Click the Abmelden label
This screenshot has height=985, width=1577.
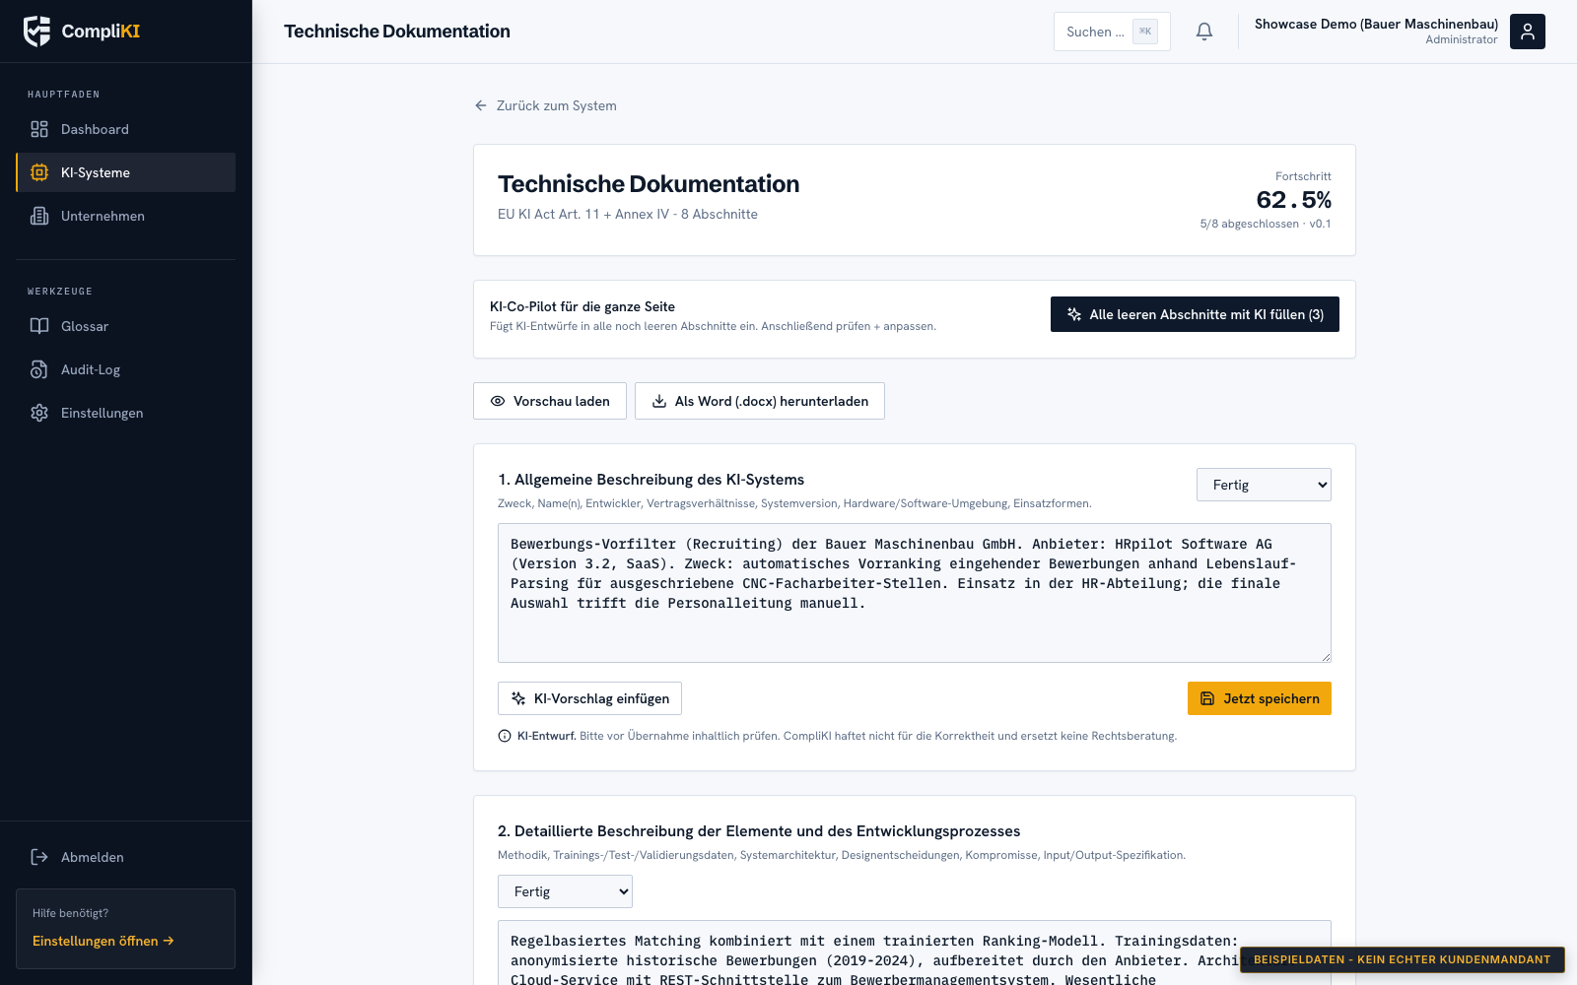coord(93,857)
